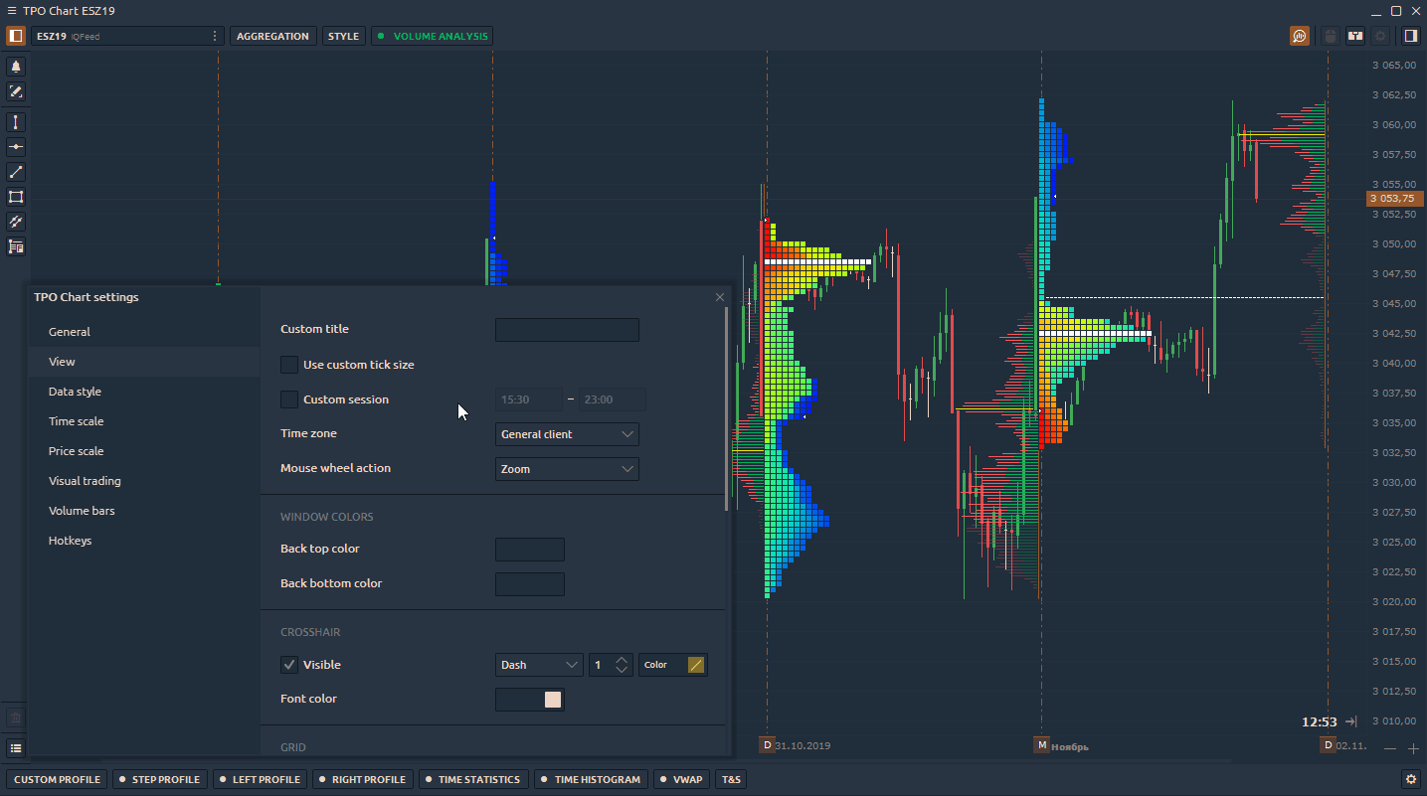Open the Data style settings section
The height and width of the screenshot is (796, 1427).
point(144,392)
